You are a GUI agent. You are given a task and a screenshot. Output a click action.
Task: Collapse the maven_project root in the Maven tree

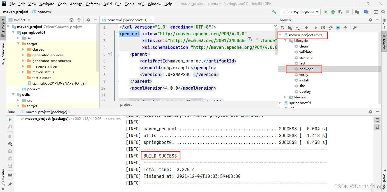pos(280,35)
